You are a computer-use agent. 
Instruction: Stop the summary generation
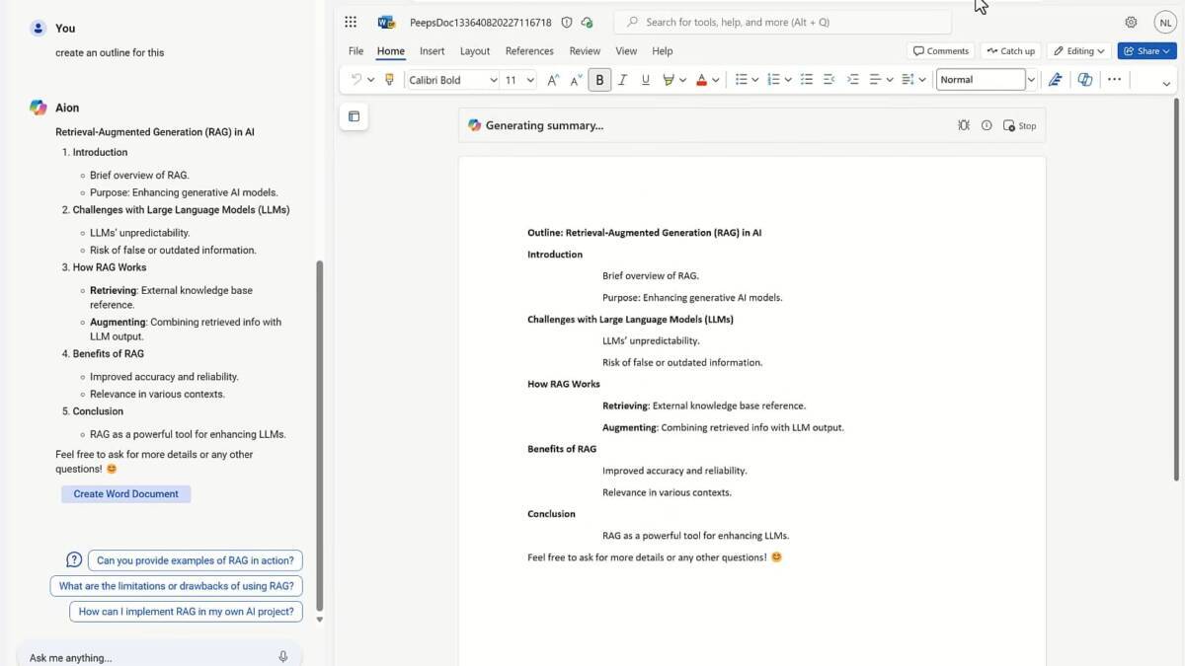coord(1020,125)
